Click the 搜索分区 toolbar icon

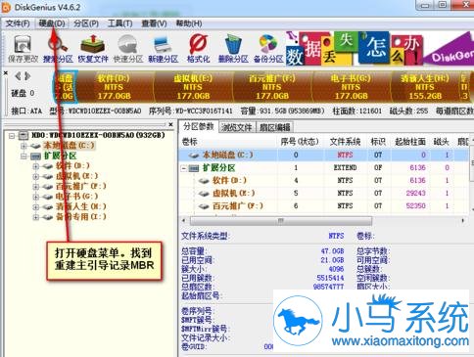click(58, 49)
